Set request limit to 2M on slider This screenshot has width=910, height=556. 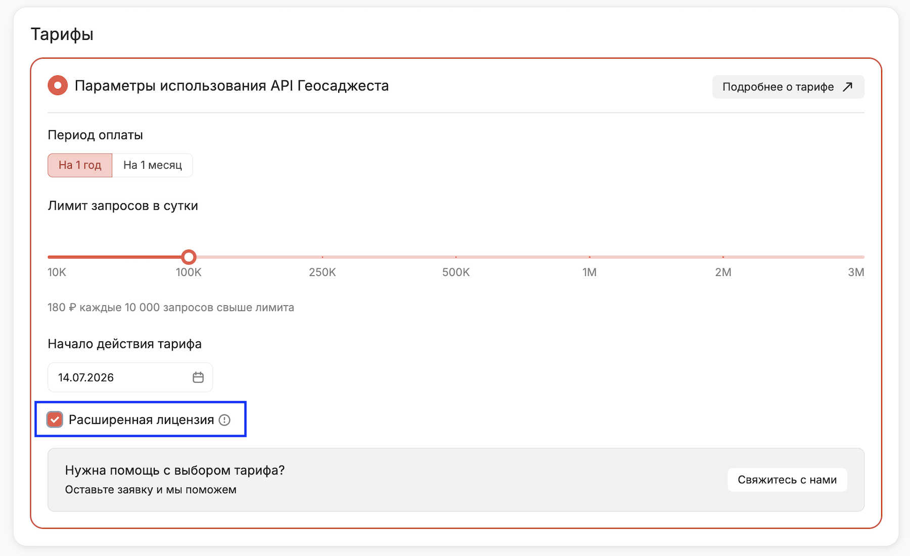point(723,257)
